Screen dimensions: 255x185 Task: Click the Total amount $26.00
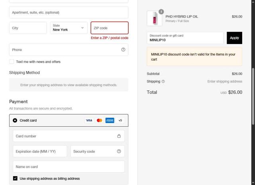click(x=235, y=92)
